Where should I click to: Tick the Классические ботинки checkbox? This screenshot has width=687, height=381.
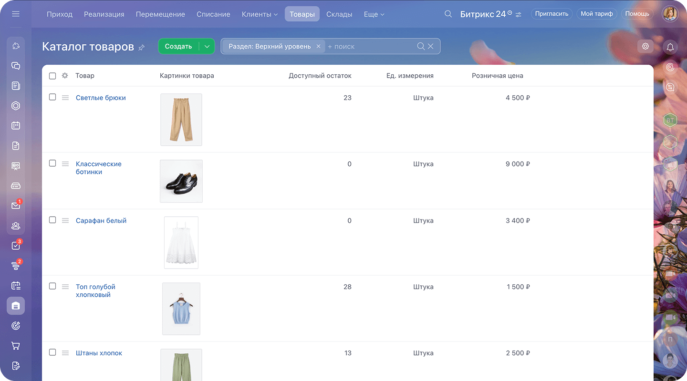(x=52, y=163)
